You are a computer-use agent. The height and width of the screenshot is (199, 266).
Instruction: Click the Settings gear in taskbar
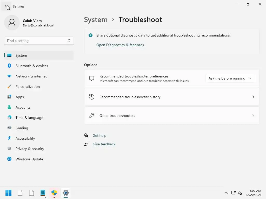pos(66,193)
